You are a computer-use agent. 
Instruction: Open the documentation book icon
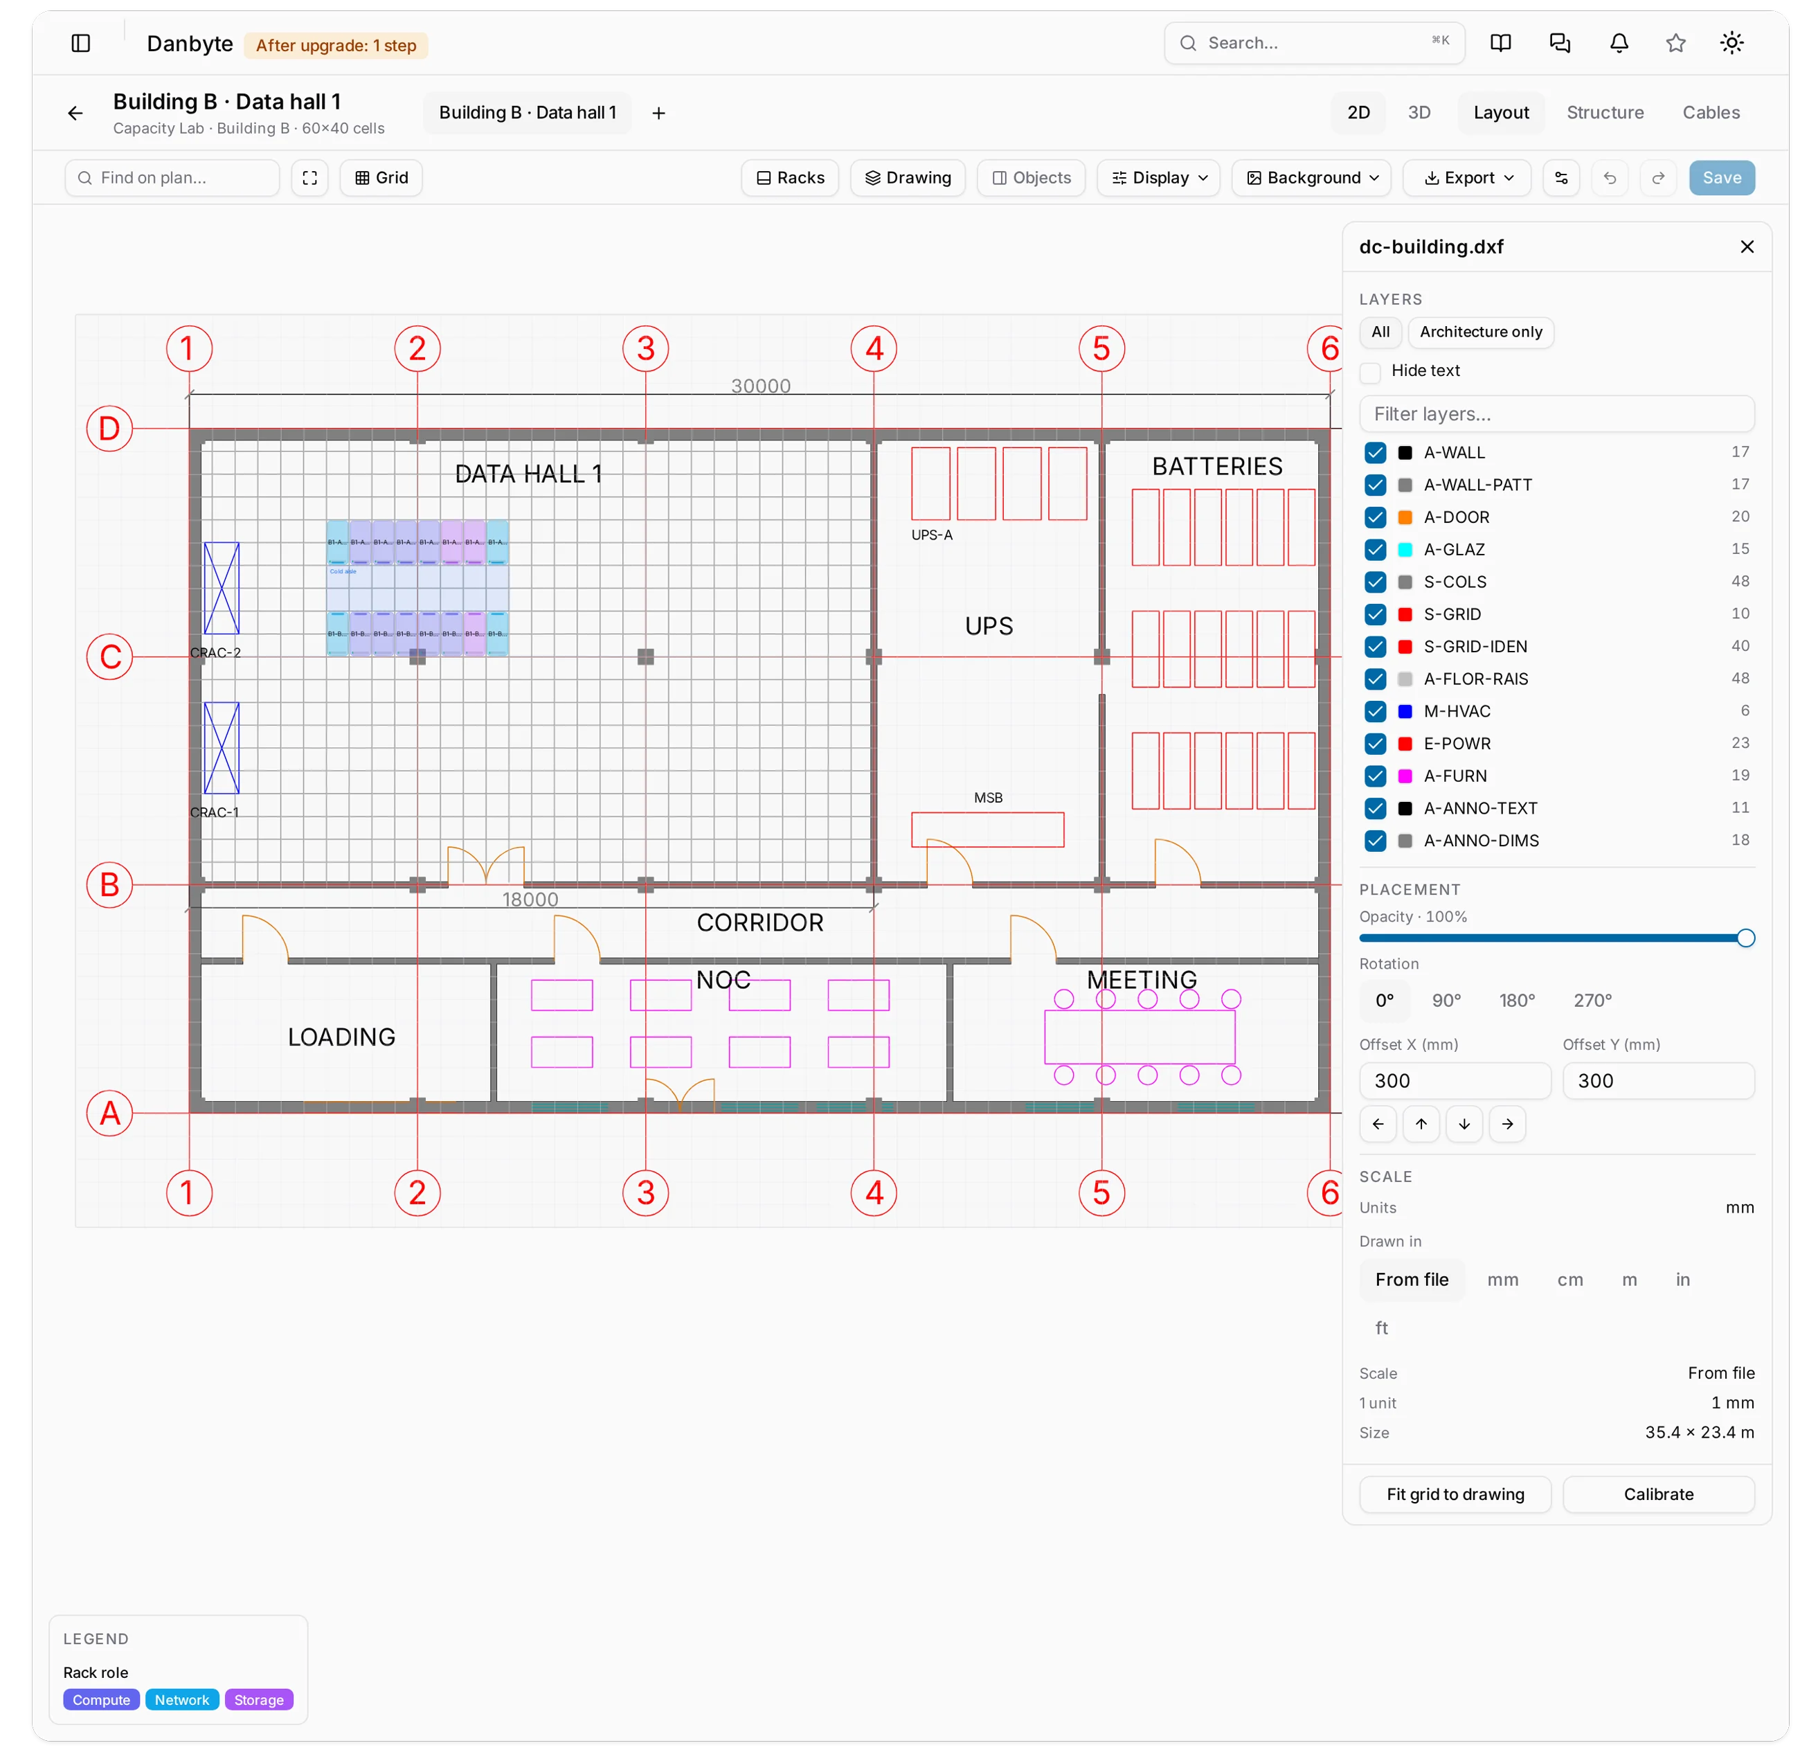1500,43
